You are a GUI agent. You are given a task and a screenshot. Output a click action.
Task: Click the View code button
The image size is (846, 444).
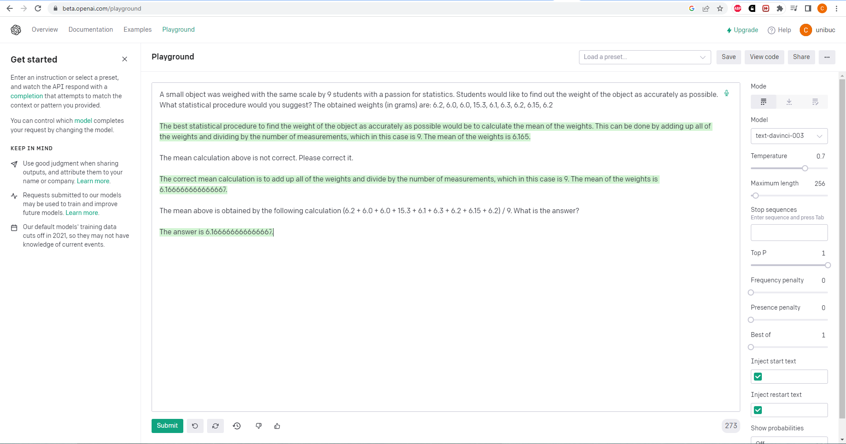[x=764, y=57]
